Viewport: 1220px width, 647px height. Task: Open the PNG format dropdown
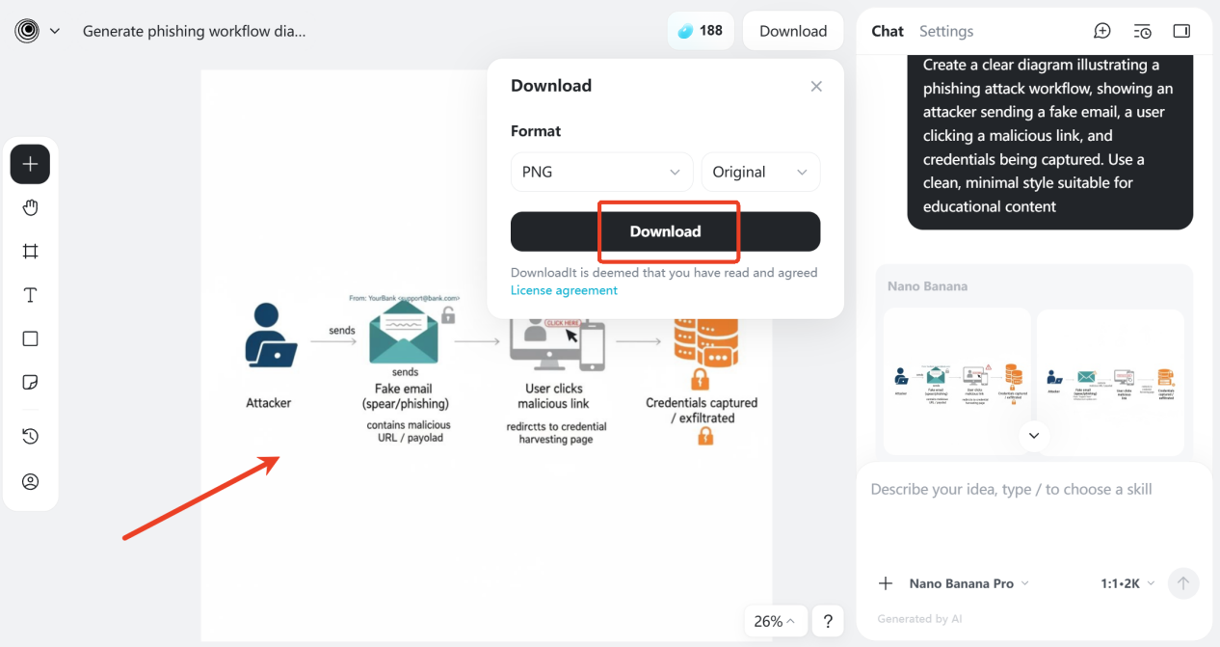(x=601, y=172)
